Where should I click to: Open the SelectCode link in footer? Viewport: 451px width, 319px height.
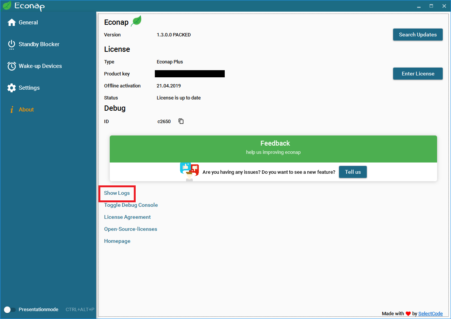coord(430,313)
